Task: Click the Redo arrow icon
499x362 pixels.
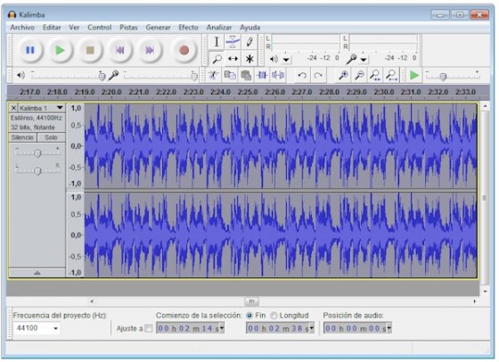Action: pos(318,75)
